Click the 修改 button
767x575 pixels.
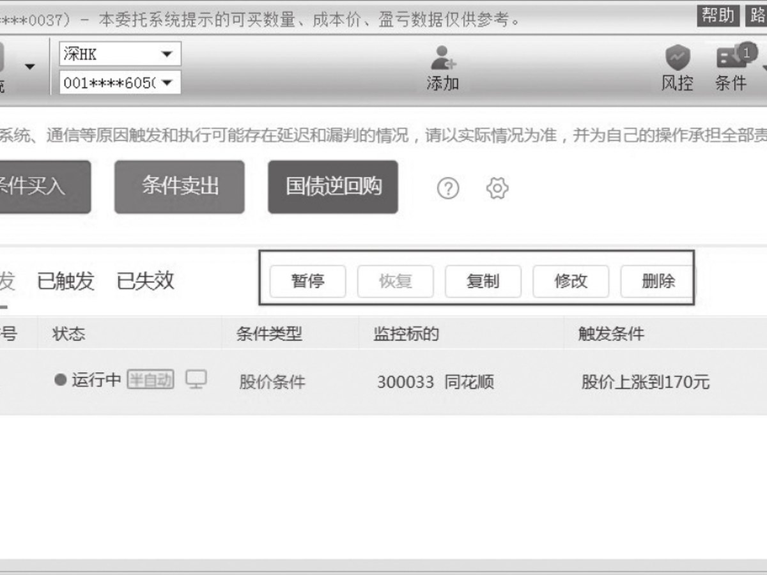tap(571, 281)
